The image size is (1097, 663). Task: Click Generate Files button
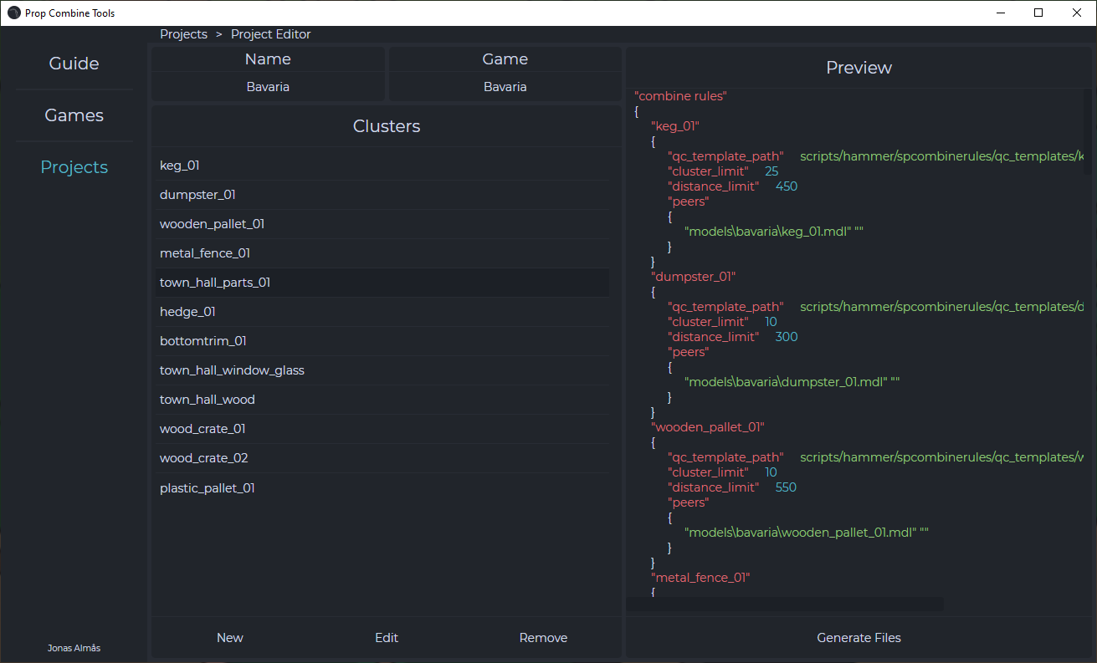pos(859,638)
